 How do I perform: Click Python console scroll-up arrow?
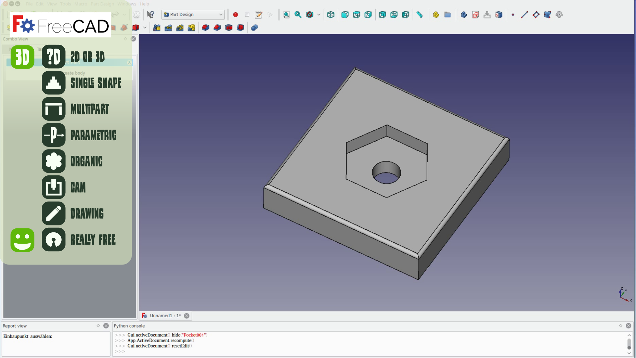629,335
